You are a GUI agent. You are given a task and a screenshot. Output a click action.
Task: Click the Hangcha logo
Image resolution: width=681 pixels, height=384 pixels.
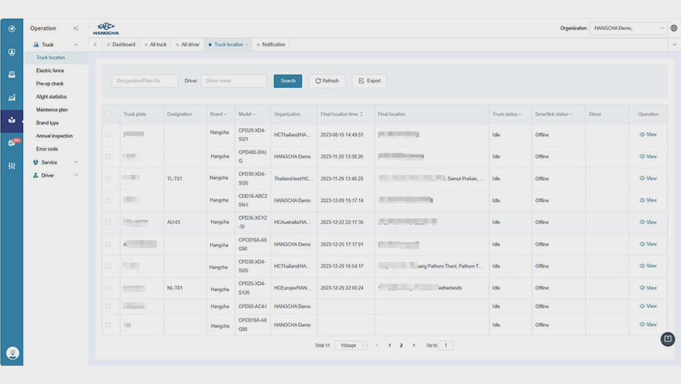[106, 29]
